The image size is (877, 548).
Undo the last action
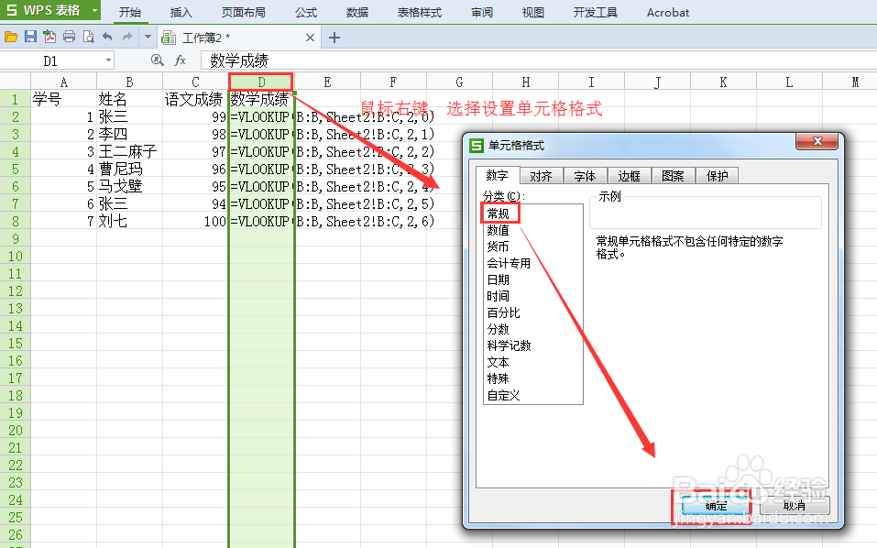click(x=106, y=36)
